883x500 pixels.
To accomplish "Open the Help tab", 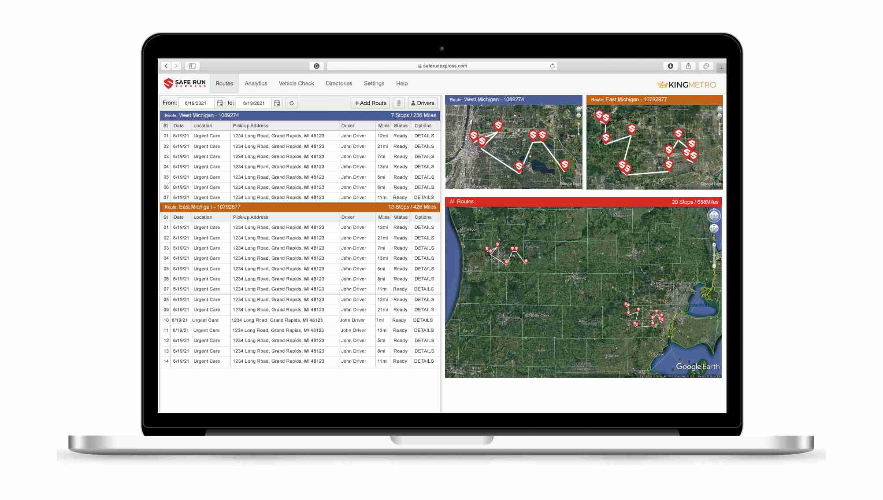I will [x=402, y=83].
